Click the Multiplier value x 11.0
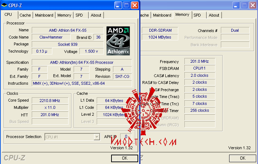The width and height of the screenshot is (258, 164). pyautogui.click(x=50, y=108)
